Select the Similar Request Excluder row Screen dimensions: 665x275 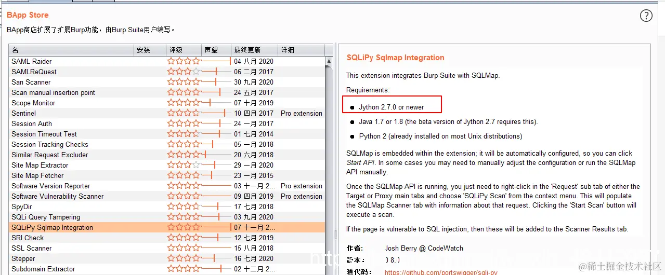[167, 155]
